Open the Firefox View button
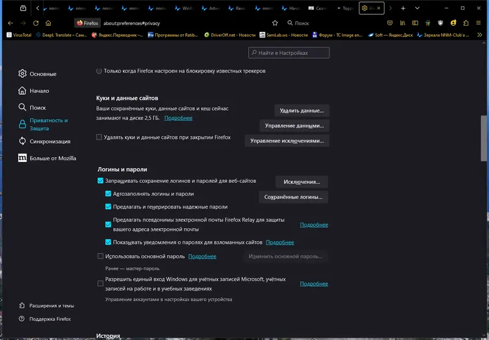489x340 pixels. pyautogui.click(x=23, y=8)
